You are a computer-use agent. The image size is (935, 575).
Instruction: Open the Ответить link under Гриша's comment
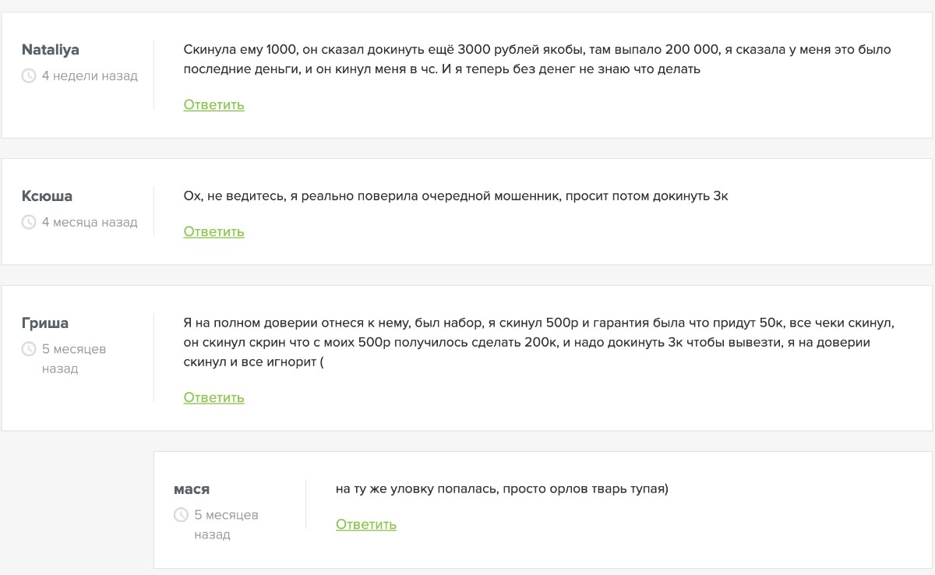(x=213, y=397)
